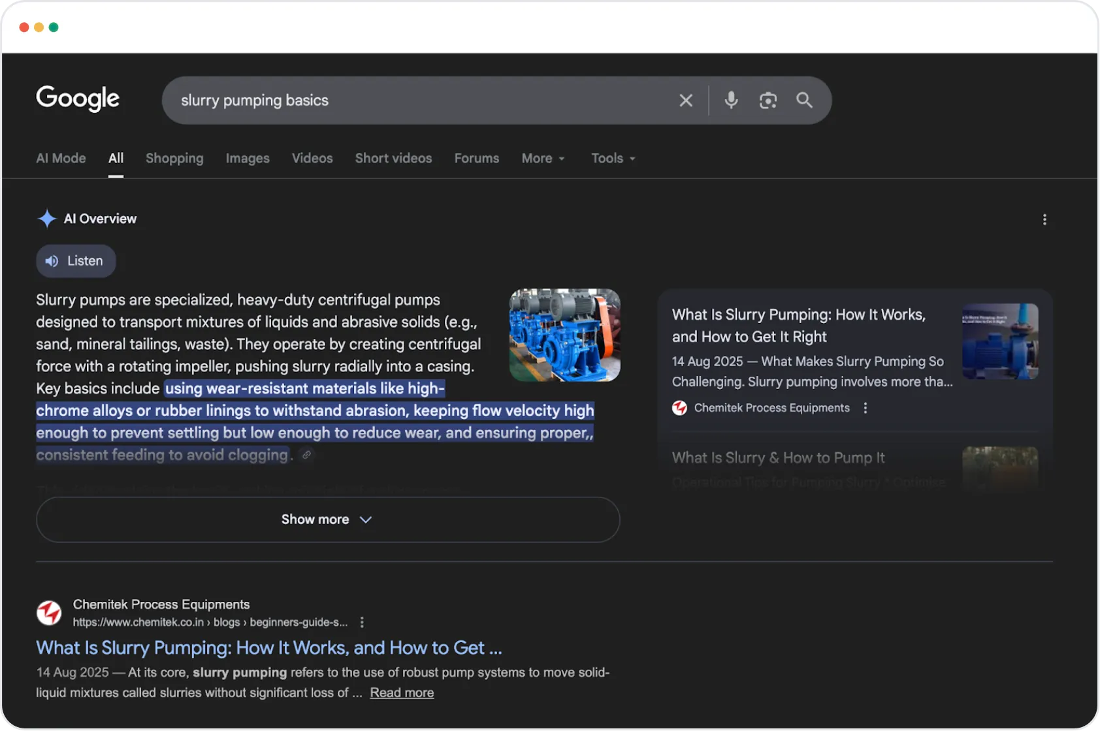Start voice search with the microphone icon
Viewport: 1100px width, 731px height.
click(x=731, y=101)
